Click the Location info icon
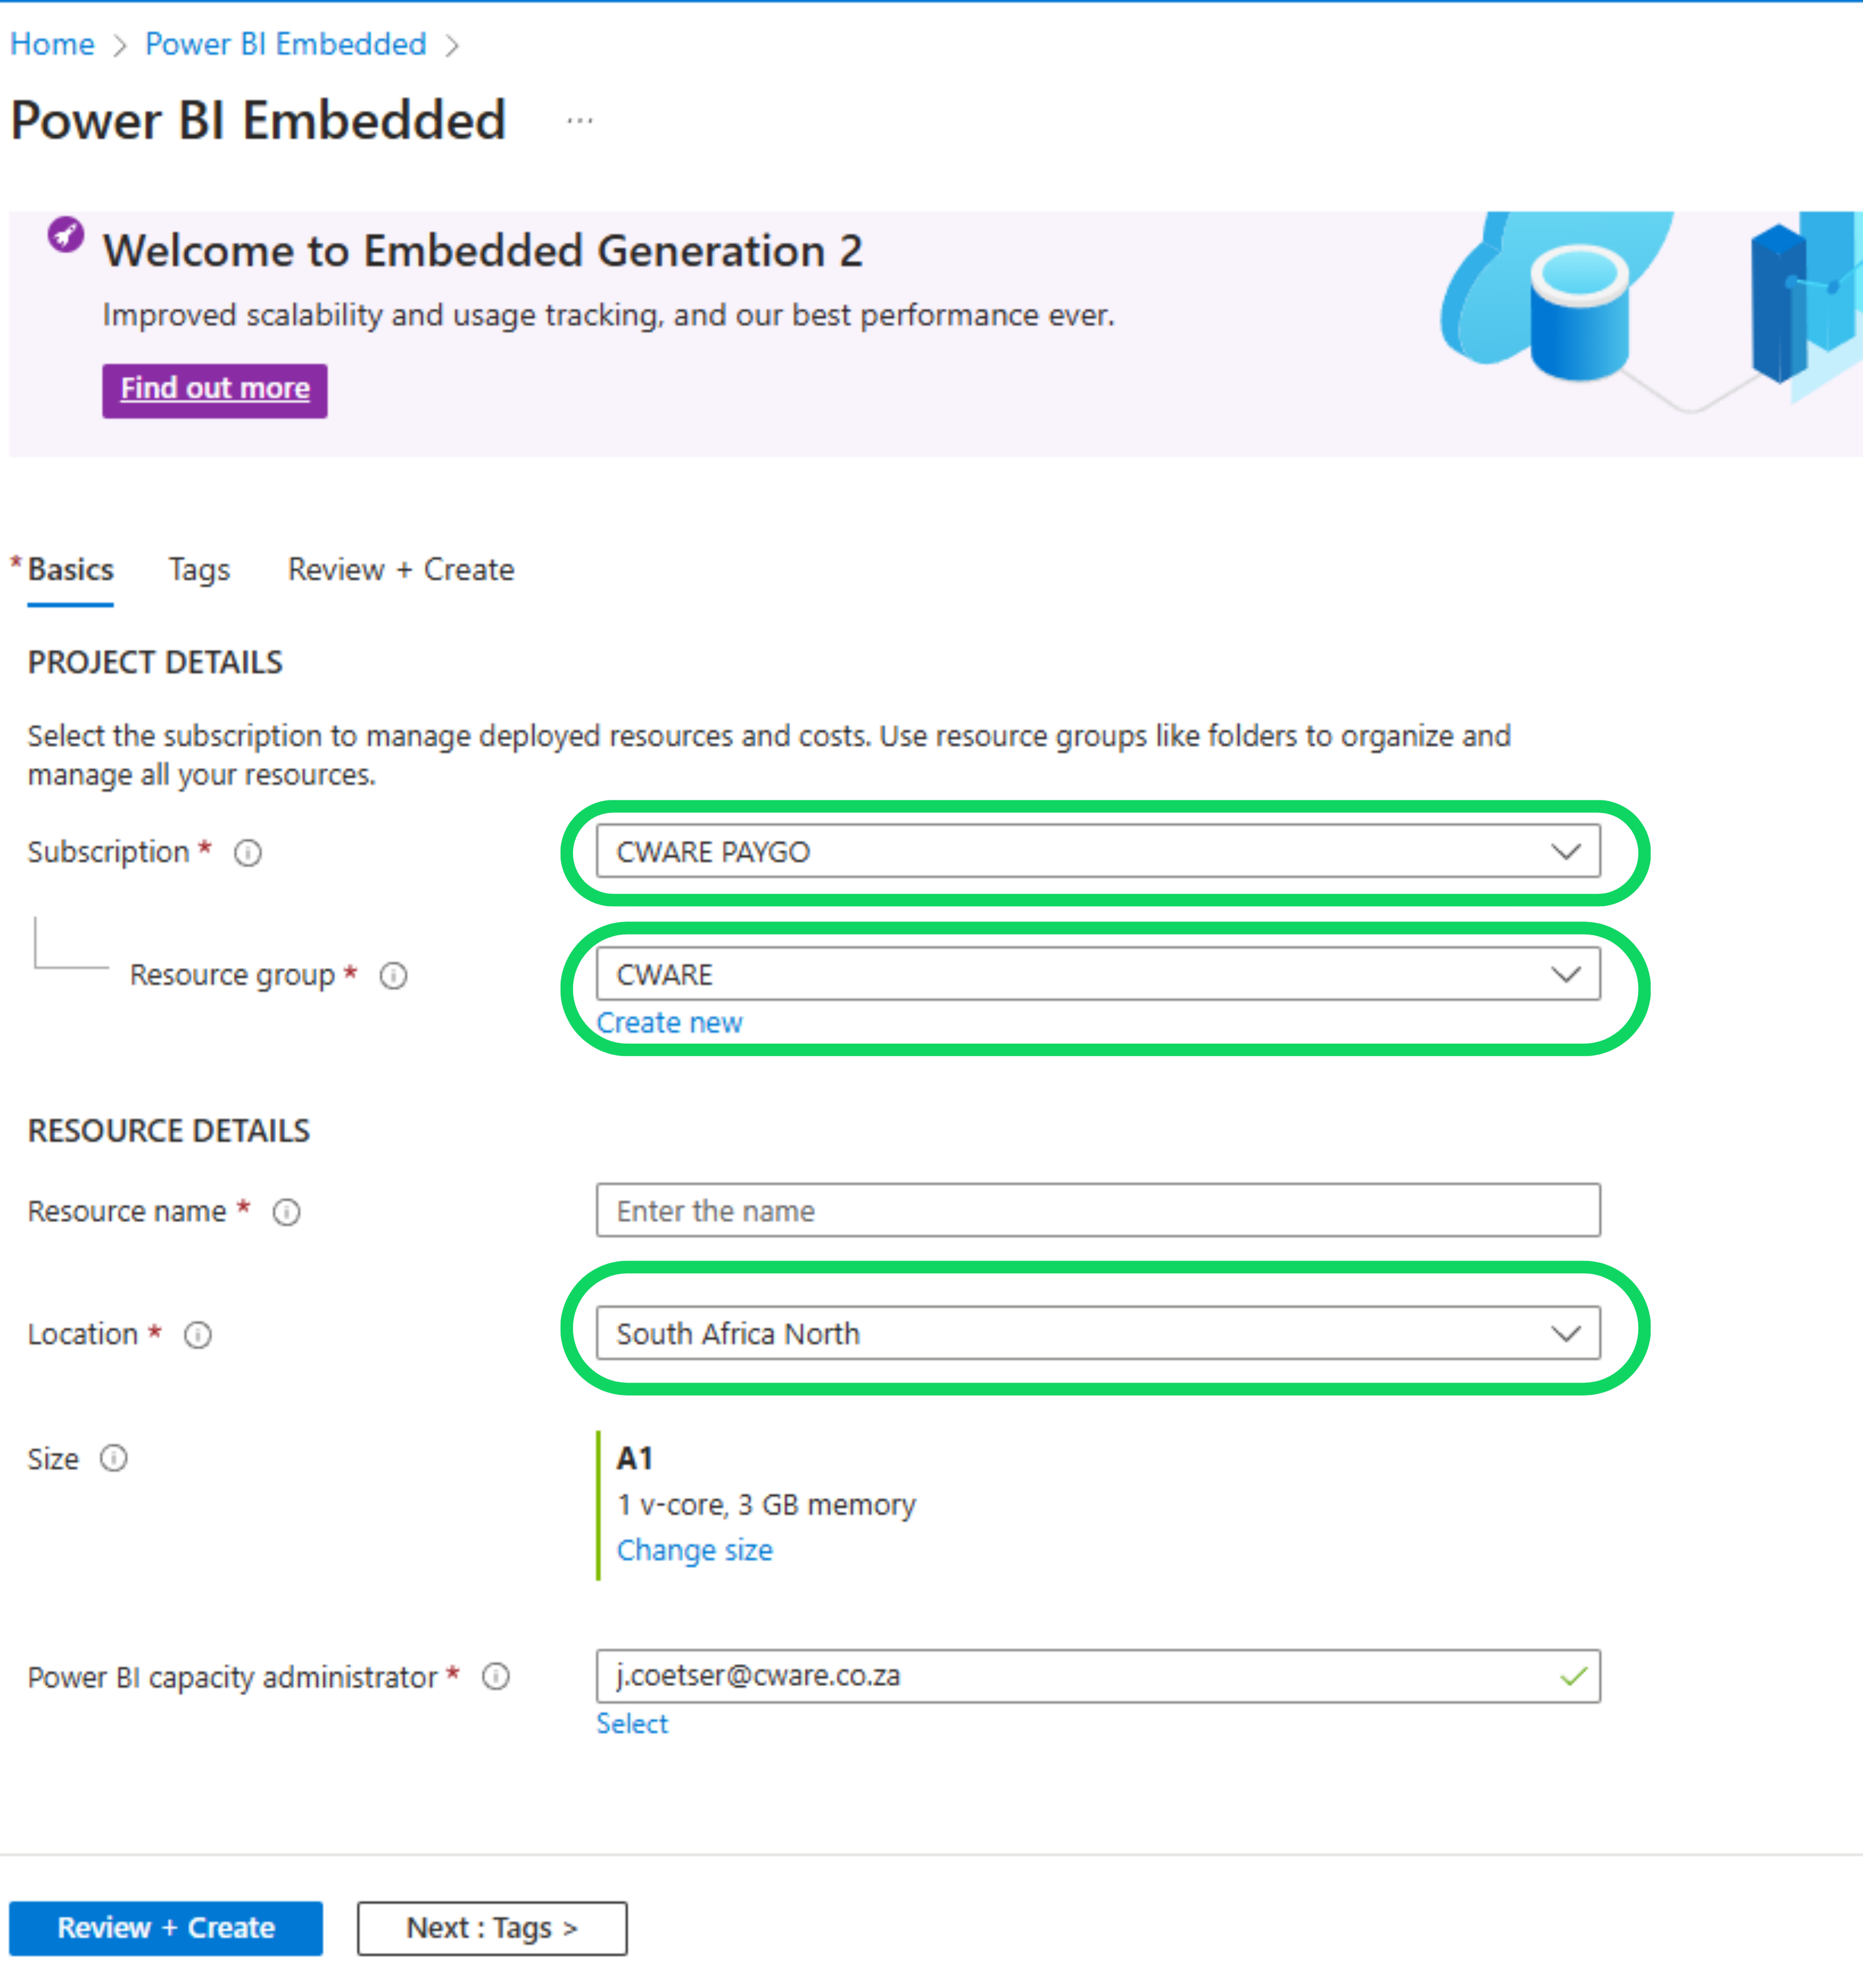The image size is (1863, 1988). click(198, 1335)
